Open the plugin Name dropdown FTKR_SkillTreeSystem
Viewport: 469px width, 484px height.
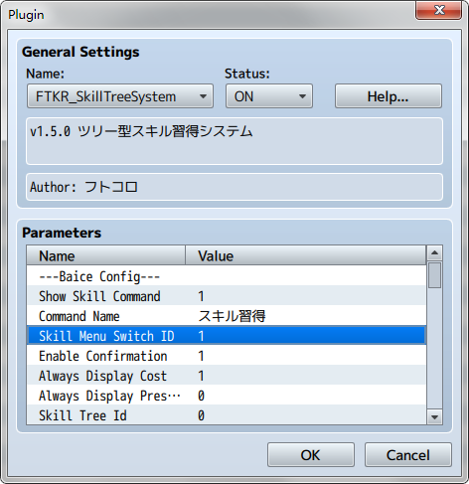click(x=120, y=96)
